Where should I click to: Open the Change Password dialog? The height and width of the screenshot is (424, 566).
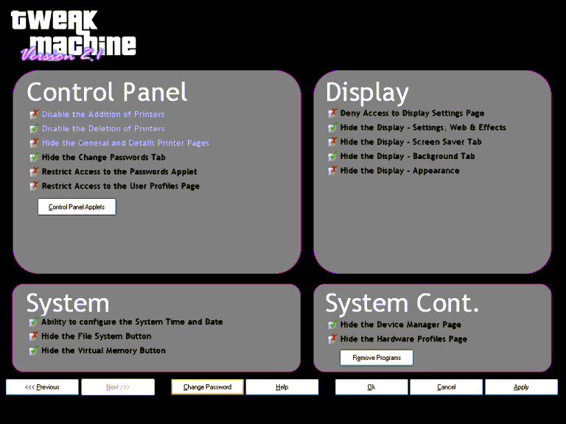click(207, 387)
